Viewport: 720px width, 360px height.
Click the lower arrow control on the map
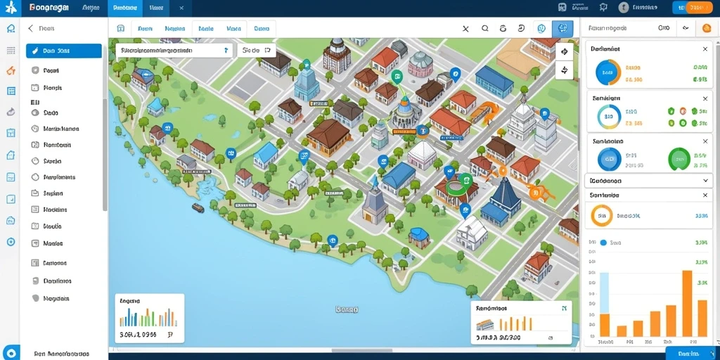[565, 70]
